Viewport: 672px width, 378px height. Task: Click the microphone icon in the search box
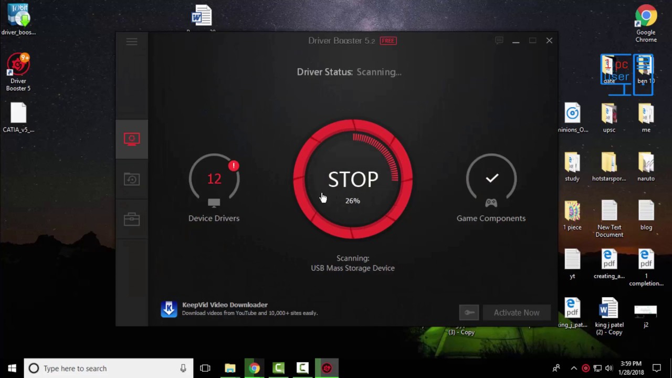coord(183,368)
